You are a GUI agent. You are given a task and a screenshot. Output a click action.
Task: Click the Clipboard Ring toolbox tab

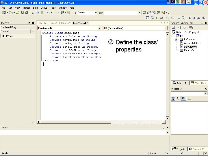[x=17, y=27]
